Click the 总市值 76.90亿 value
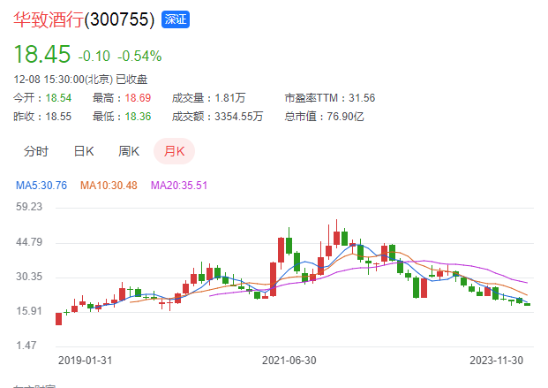This screenshot has width=548, height=388. click(x=345, y=117)
